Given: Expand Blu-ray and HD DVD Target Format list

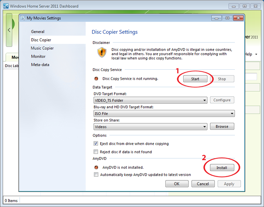Looking at the screenshot, I should pyautogui.click(x=164, y=113).
